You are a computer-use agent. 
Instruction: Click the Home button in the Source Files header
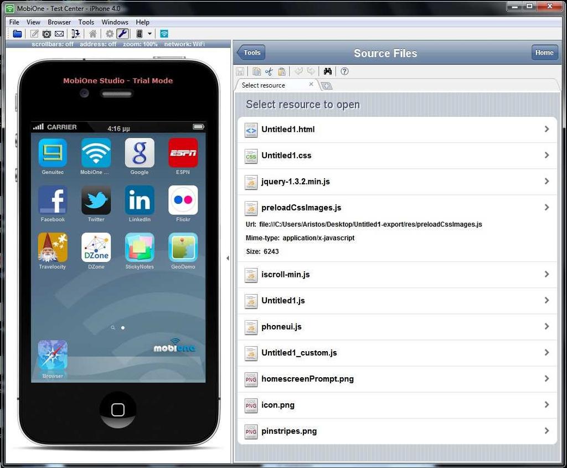544,53
